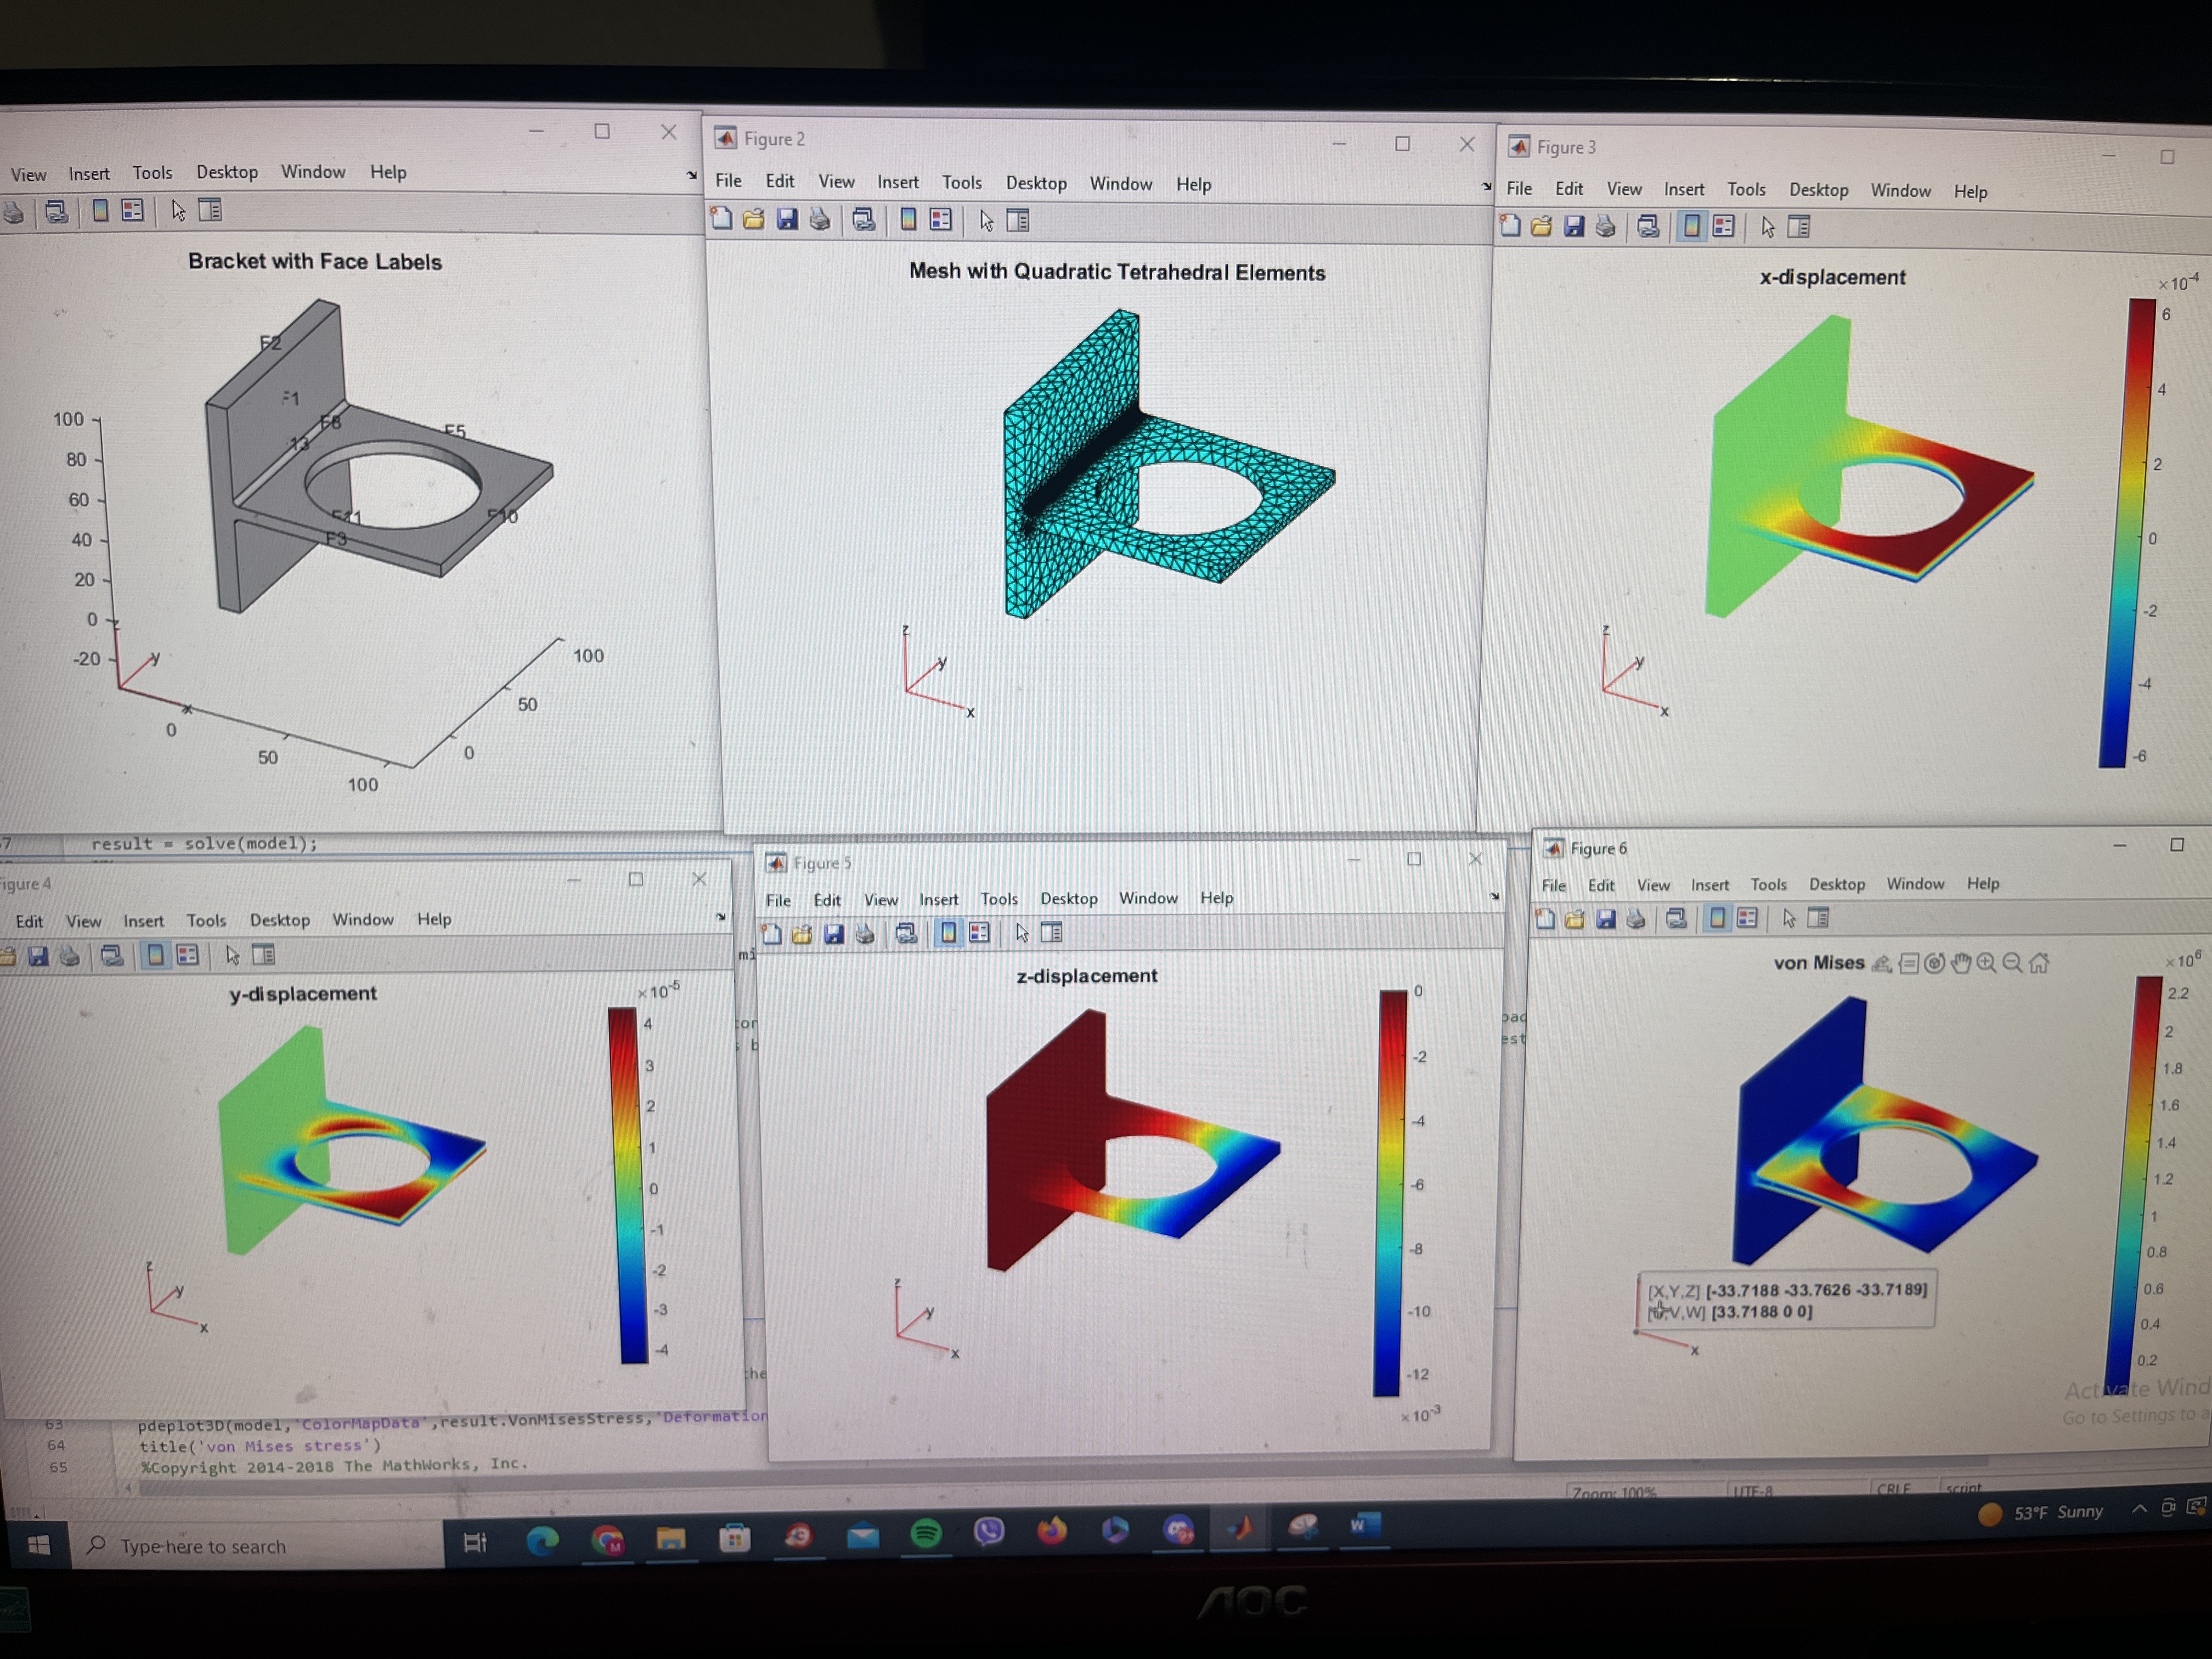Open File menu in Figure 6 window
The image size is (2212, 1659).
pos(1553,885)
